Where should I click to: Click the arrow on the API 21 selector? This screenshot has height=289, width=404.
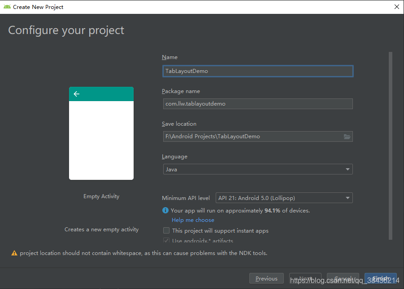(347, 198)
